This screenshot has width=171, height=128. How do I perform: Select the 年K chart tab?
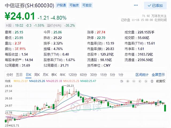click(63, 75)
